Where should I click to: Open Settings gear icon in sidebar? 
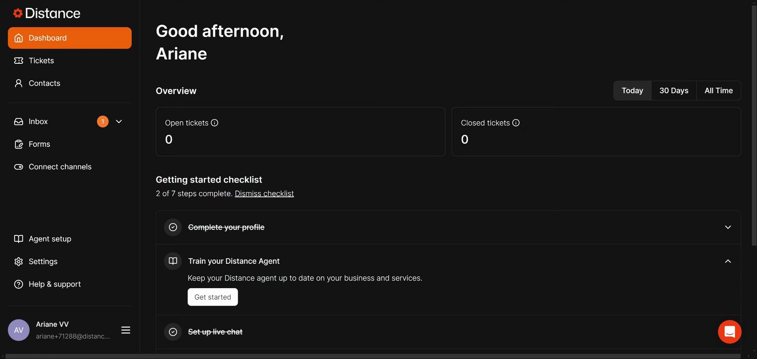[18, 262]
